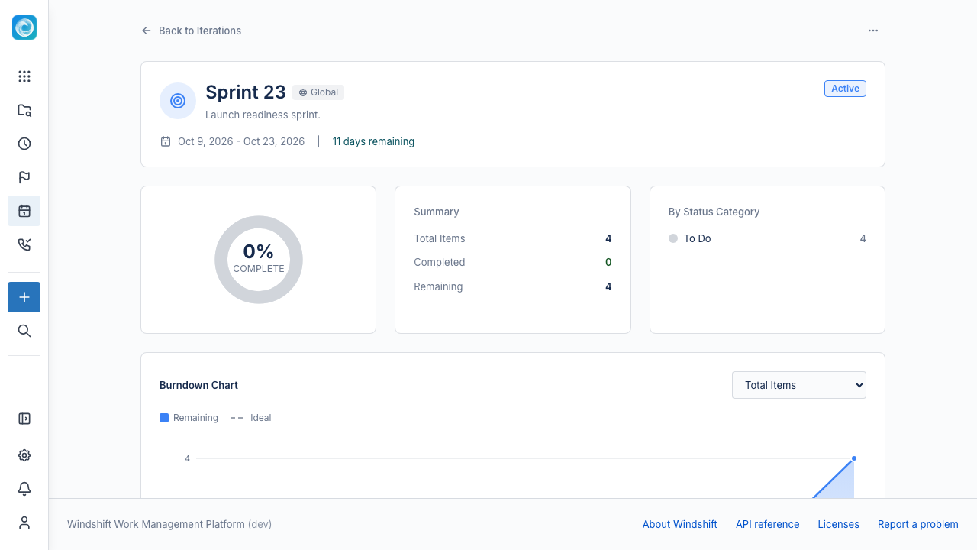Click the Windshift logo icon
The image size is (977, 550).
coord(24,27)
